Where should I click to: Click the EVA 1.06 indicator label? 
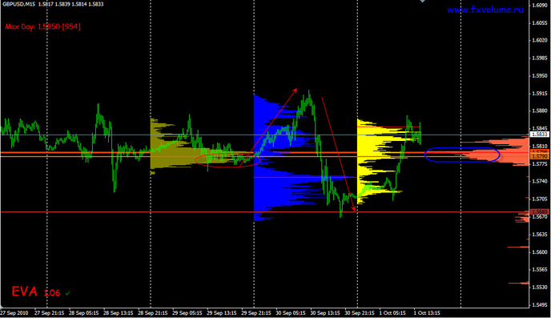36,292
